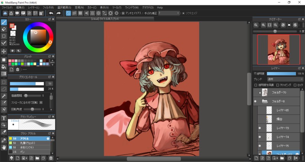
Task: Delete palette color with trash icon
Action: click(18, 70)
